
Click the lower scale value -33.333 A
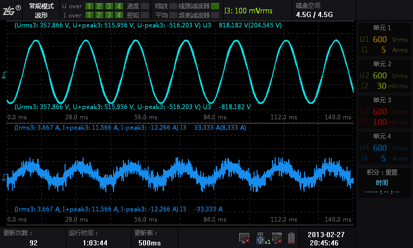click(x=209, y=209)
